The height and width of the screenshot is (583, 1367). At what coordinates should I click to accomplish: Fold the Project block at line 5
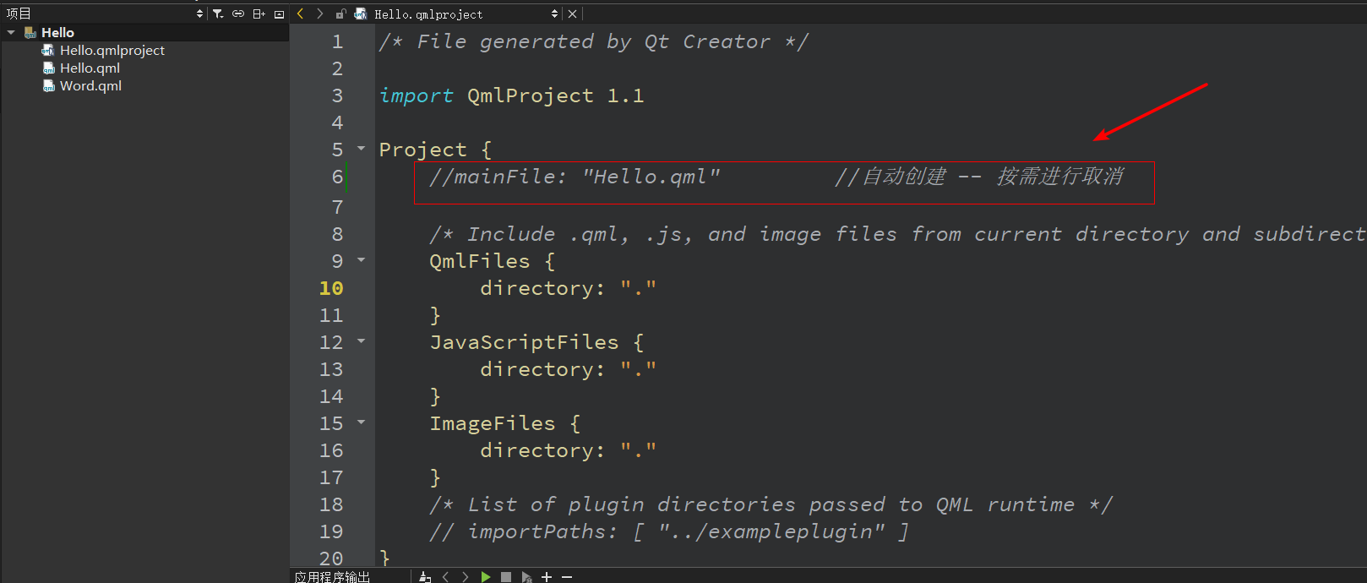(x=362, y=149)
